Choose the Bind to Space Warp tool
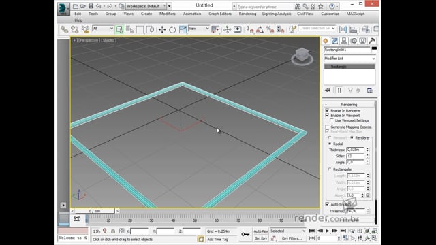This screenshot has width=436, height=245. click(84, 29)
